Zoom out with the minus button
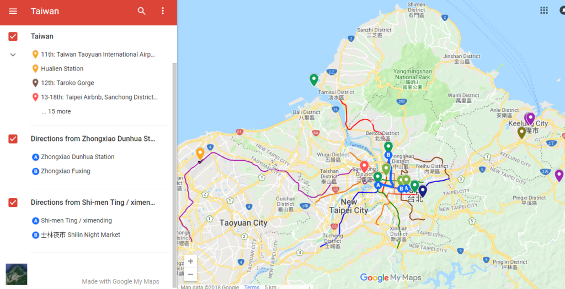 point(190,275)
